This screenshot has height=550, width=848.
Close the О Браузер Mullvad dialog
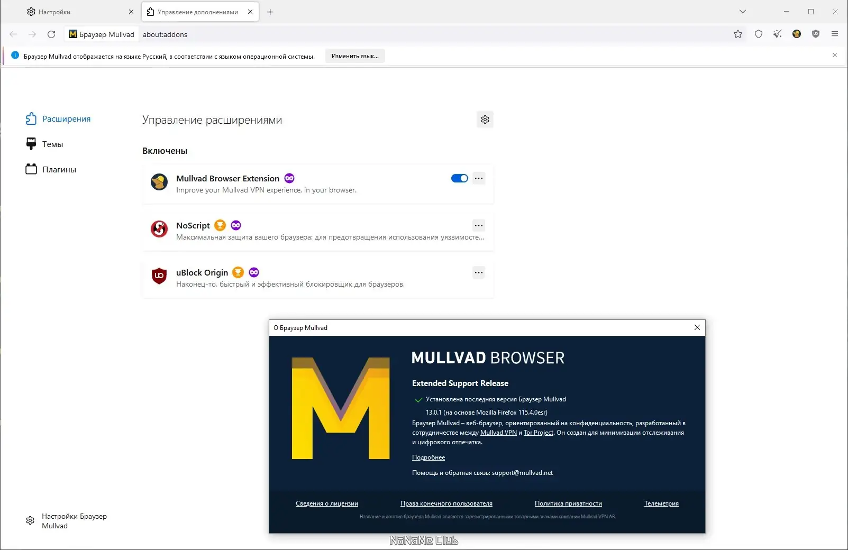pyautogui.click(x=697, y=327)
